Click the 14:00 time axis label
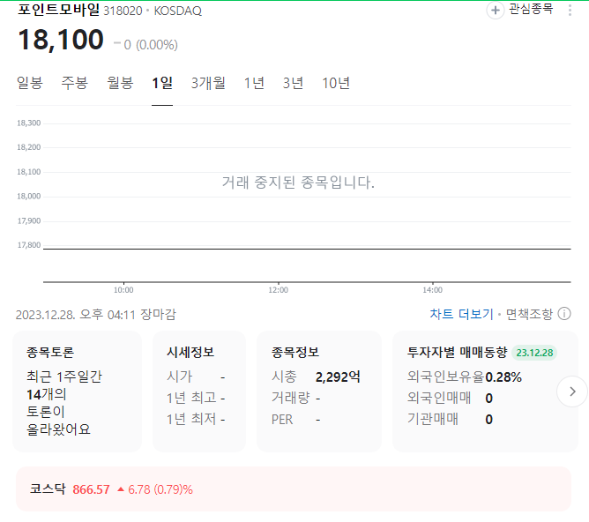The height and width of the screenshot is (522, 589). click(432, 290)
